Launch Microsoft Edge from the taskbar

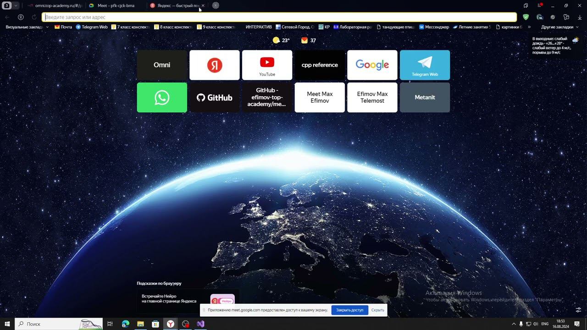(x=126, y=324)
